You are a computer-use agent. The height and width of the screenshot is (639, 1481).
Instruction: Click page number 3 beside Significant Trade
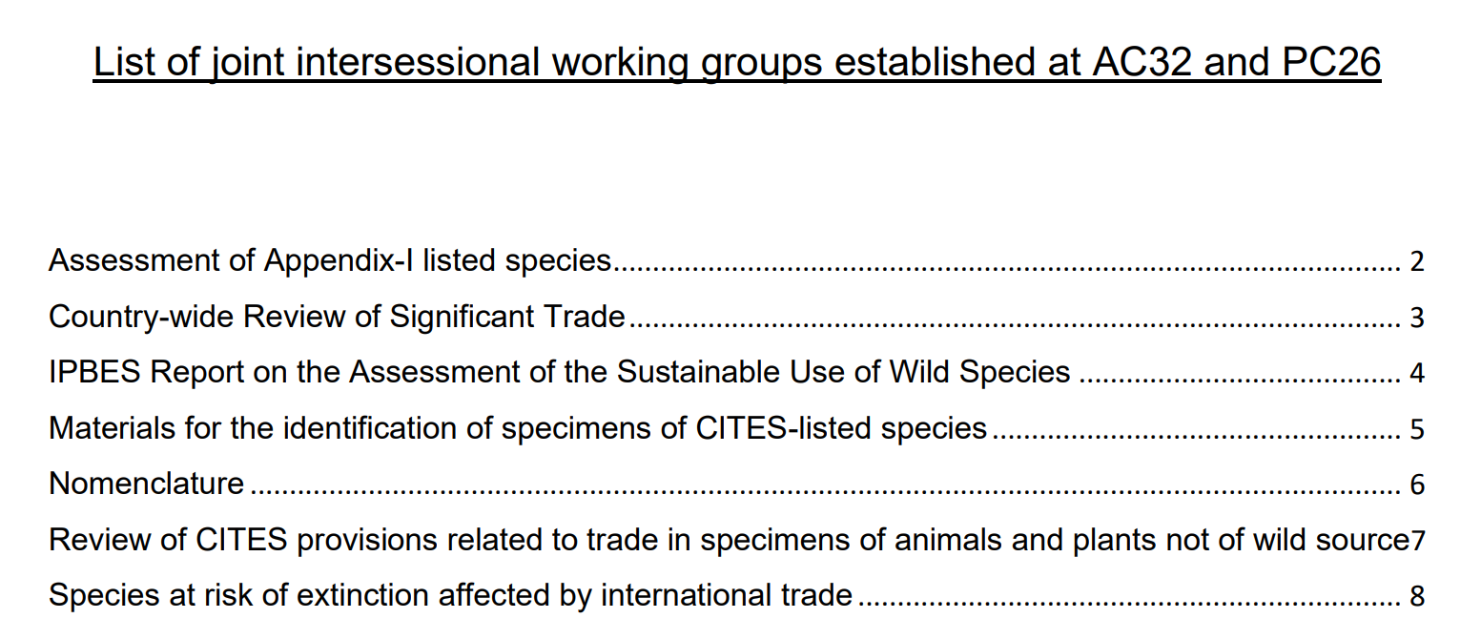[1416, 318]
